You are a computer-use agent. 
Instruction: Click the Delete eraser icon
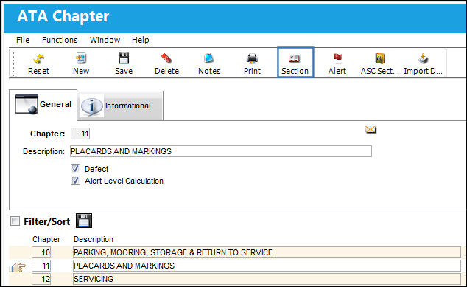pos(166,58)
